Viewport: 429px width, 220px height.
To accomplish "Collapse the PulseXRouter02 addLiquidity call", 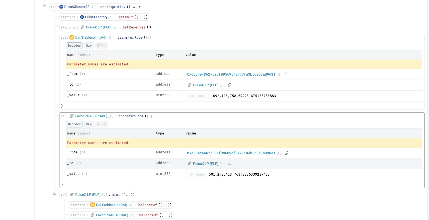I will coord(45,5).
